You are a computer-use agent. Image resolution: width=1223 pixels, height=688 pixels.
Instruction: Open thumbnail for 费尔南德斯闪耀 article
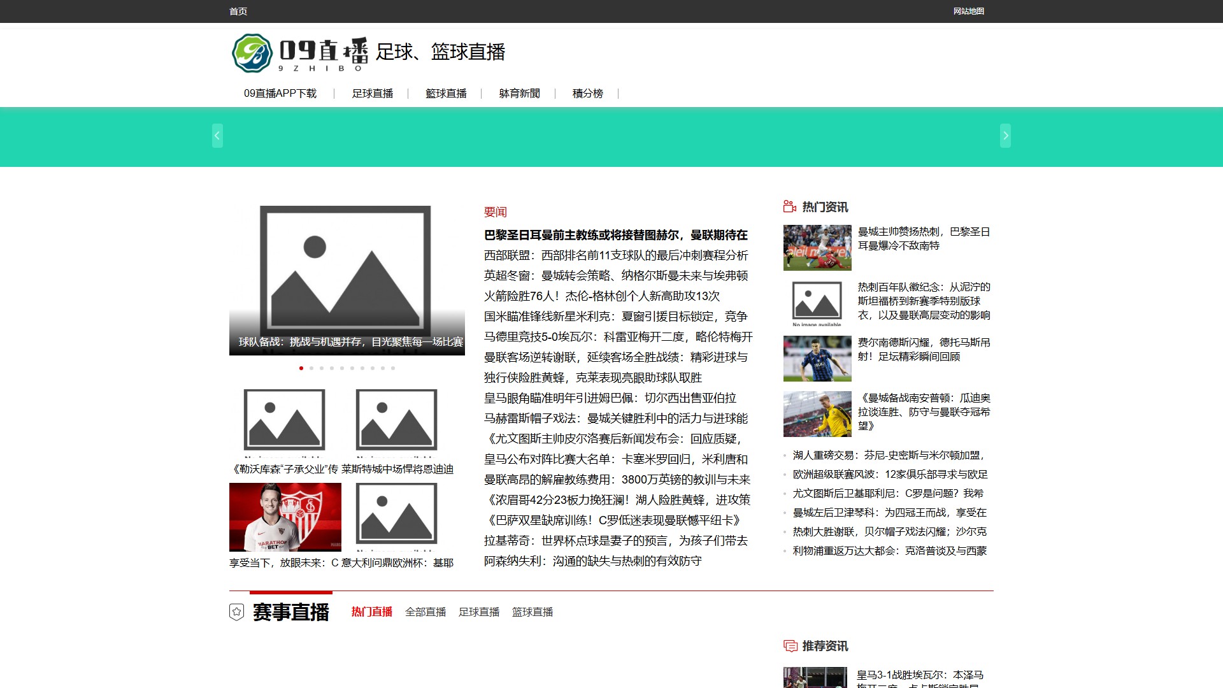[817, 359]
